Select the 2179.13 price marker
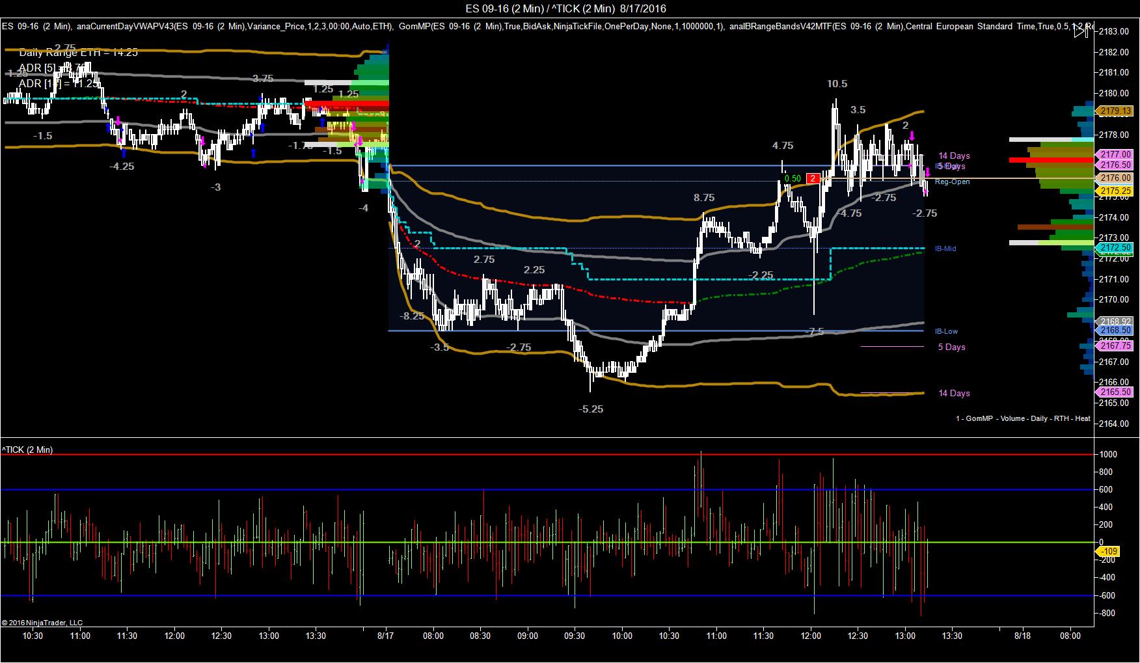This screenshot has width=1140, height=663. pos(1116,111)
